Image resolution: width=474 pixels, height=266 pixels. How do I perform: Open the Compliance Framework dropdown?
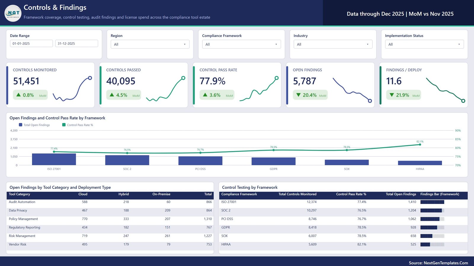click(241, 44)
